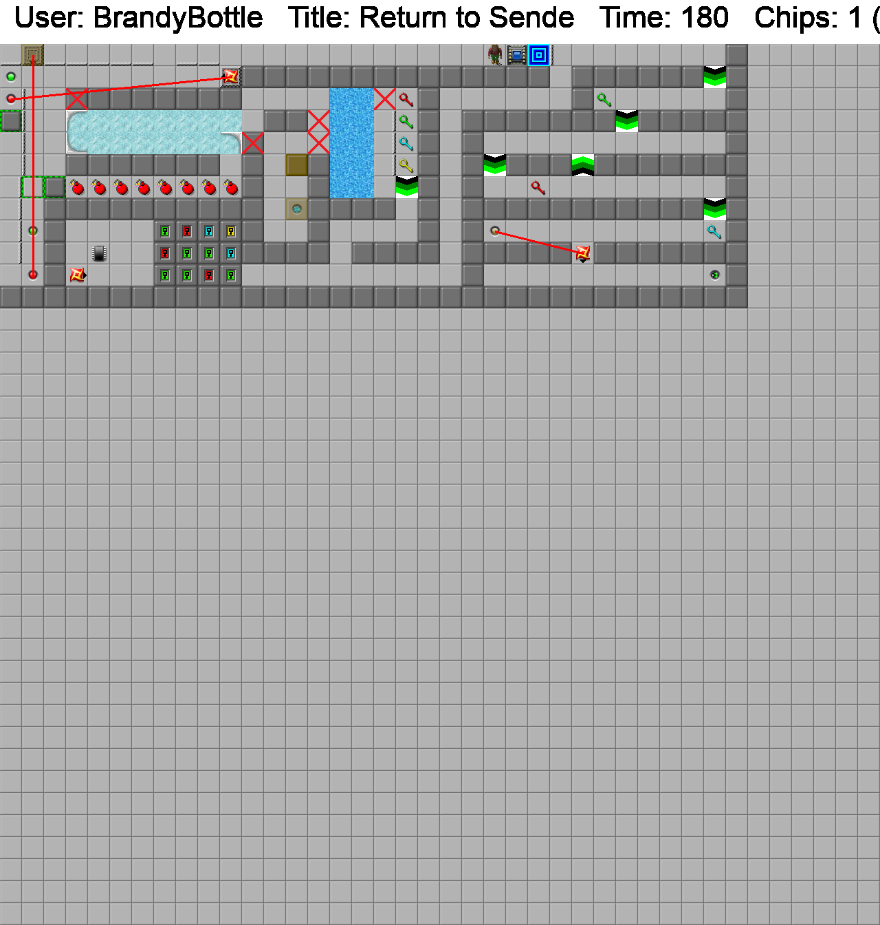Image resolution: width=880 pixels, height=925 pixels.
Task: Click the brown button linked to the lower fireball
Action: [x=495, y=231]
